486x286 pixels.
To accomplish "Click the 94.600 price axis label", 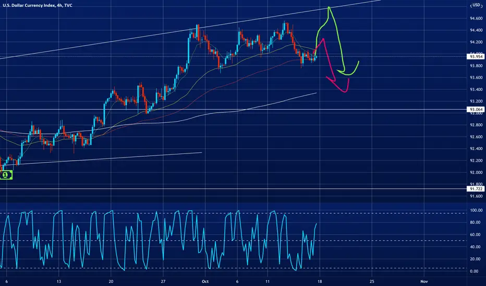I will pyautogui.click(x=476, y=19).
